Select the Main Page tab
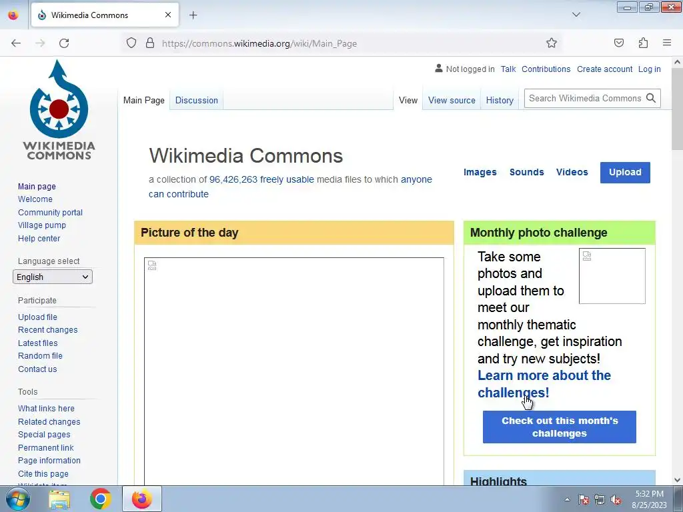Image resolution: width=683 pixels, height=512 pixels. pyautogui.click(x=144, y=100)
